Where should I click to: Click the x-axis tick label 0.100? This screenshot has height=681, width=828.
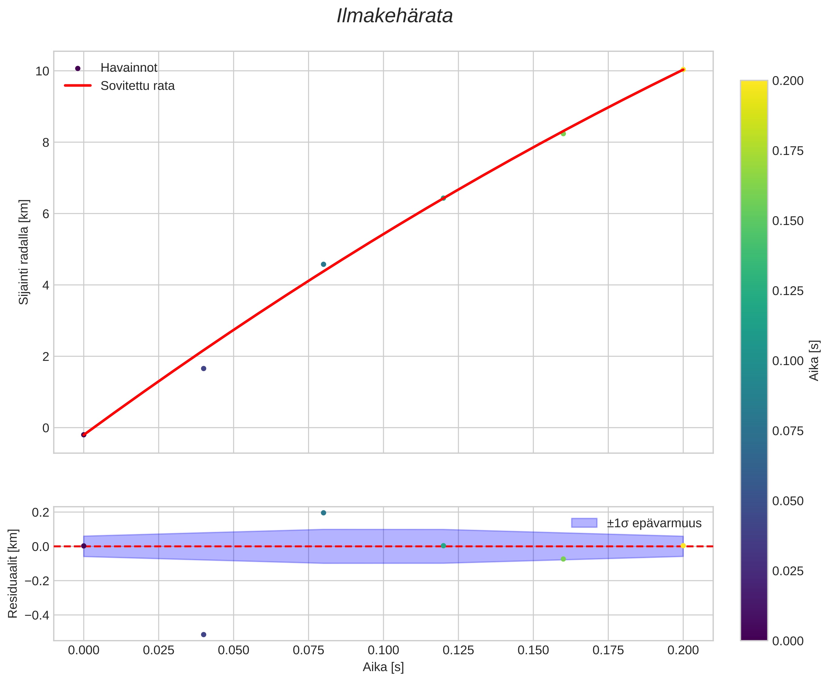383,650
